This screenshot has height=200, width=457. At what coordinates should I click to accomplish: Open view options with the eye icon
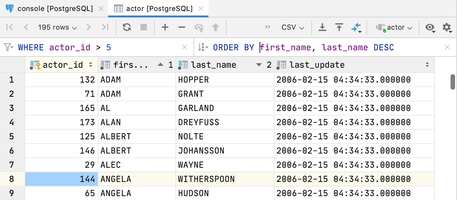click(429, 27)
